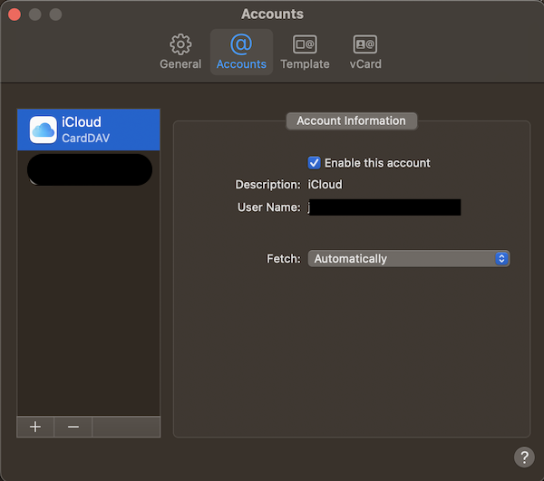Select the Accounts @ tab
544x481 pixels.
[x=241, y=52]
